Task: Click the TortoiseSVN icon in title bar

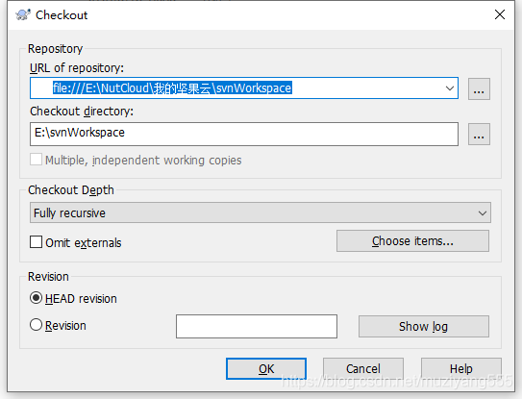Action: pos(23,15)
